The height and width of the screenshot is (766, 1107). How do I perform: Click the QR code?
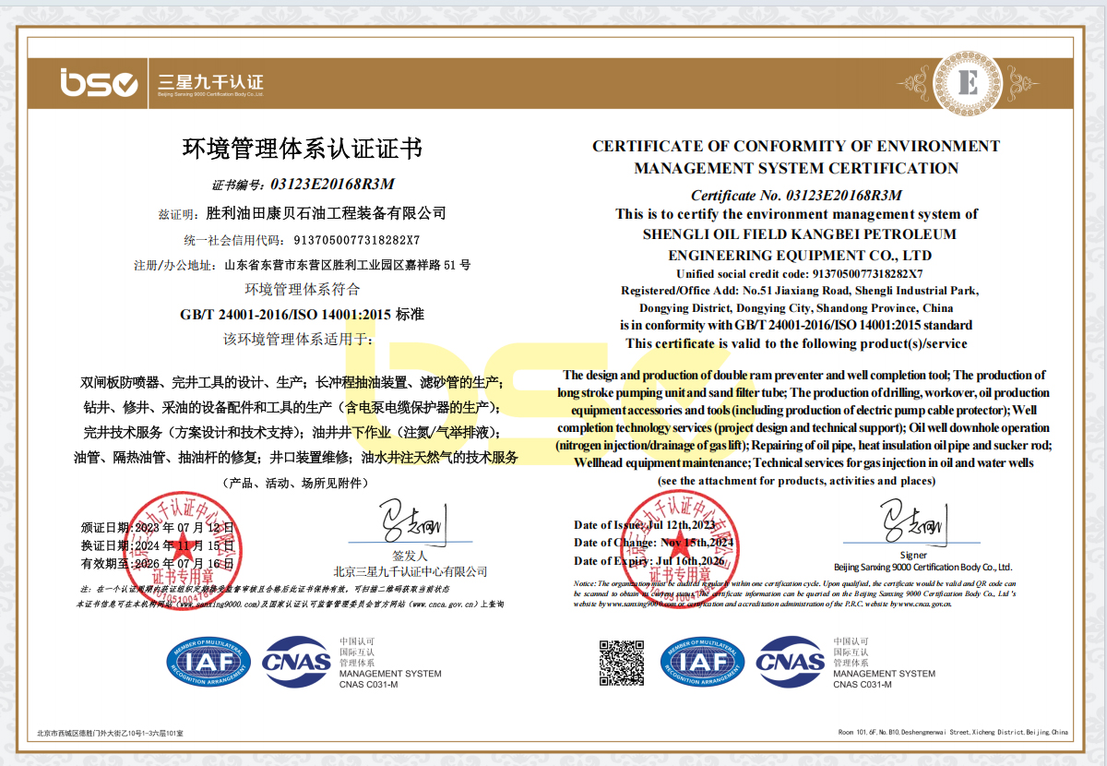(x=623, y=663)
